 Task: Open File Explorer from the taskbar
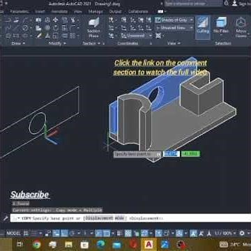68,244
